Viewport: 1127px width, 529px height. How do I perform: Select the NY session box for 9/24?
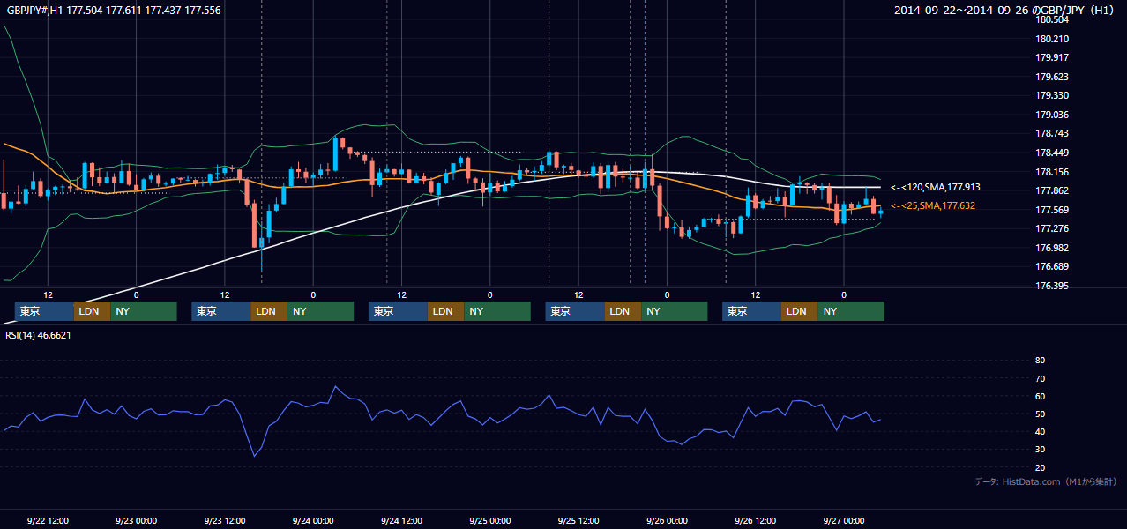click(x=497, y=311)
